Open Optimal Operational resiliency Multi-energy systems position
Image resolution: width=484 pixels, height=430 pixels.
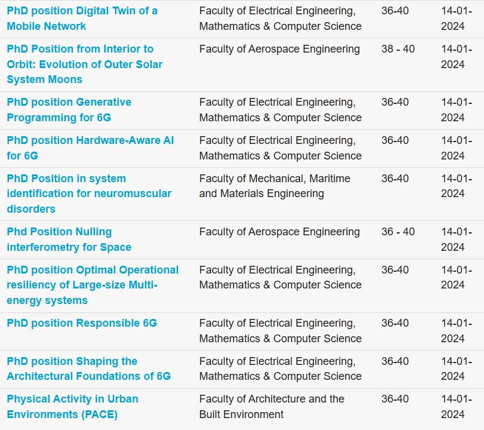93,285
